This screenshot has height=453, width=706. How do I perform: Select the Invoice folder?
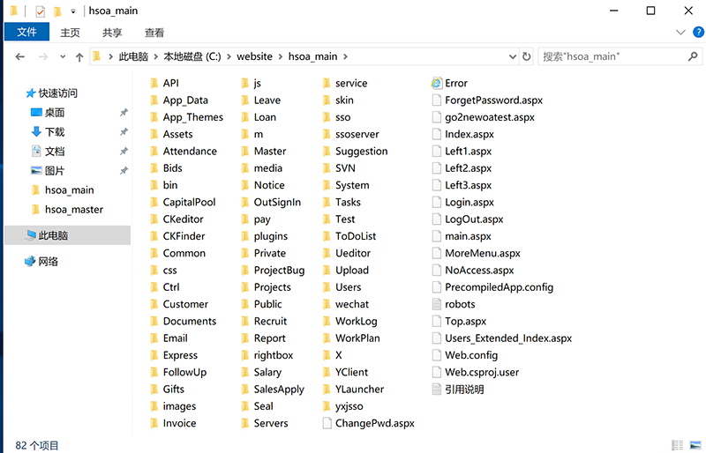tap(173, 423)
